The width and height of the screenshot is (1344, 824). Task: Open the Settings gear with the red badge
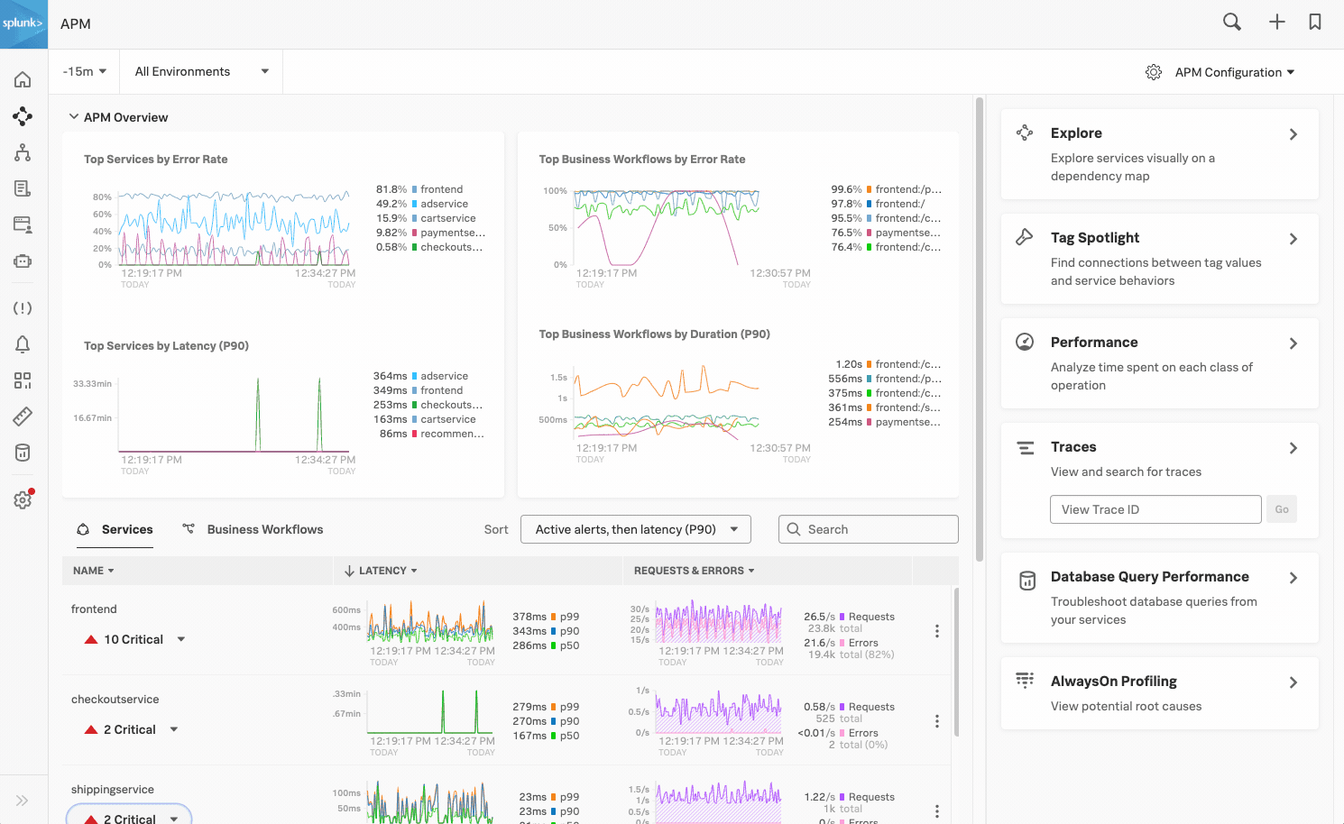[23, 499]
